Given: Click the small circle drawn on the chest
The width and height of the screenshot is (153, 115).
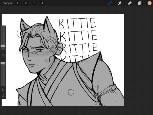Looking at the screenshot, I should (x=71, y=92).
